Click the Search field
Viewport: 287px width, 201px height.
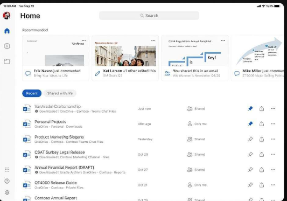point(149,16)
